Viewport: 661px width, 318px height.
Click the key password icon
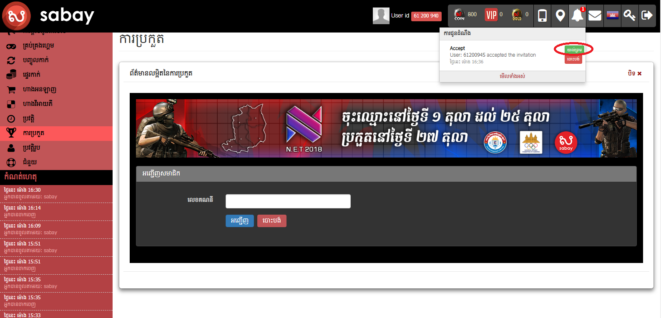point(629,16)
